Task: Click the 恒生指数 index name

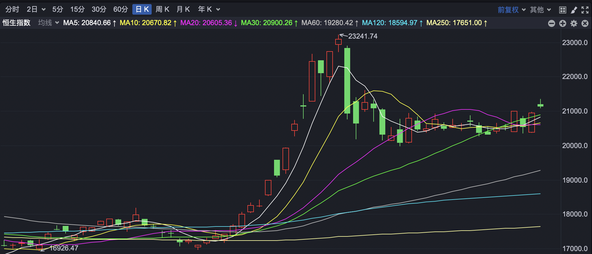Action: pyautogui.click(x=17, y=23)
